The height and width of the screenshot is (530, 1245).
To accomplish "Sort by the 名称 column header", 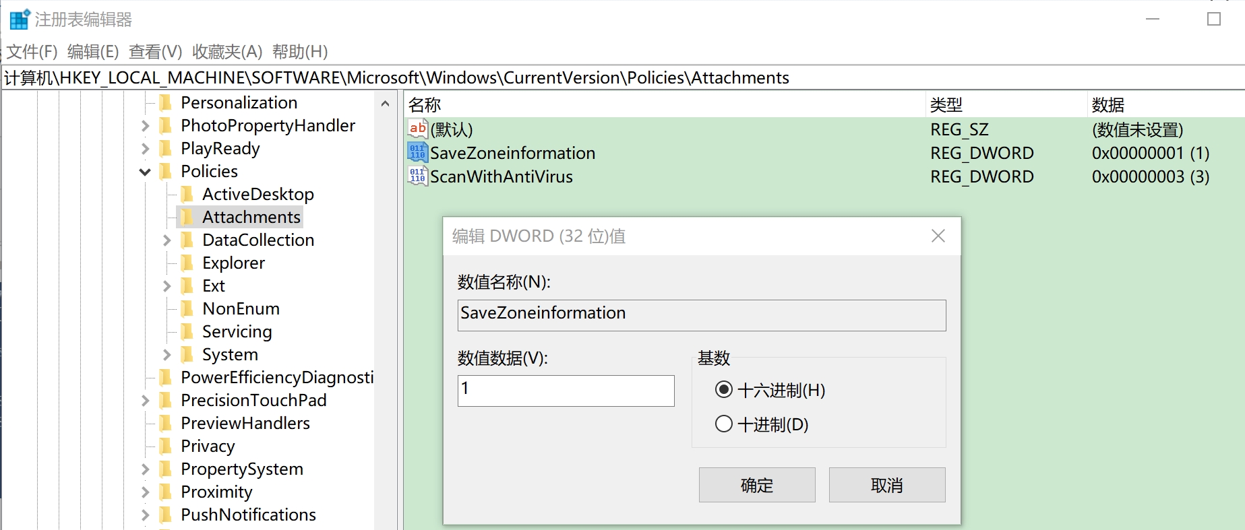I will (x=664, y=105).
